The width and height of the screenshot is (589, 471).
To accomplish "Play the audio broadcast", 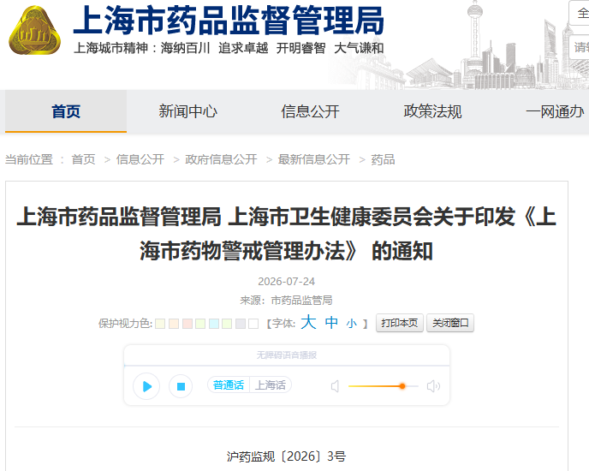I will [x=146, y=386].
